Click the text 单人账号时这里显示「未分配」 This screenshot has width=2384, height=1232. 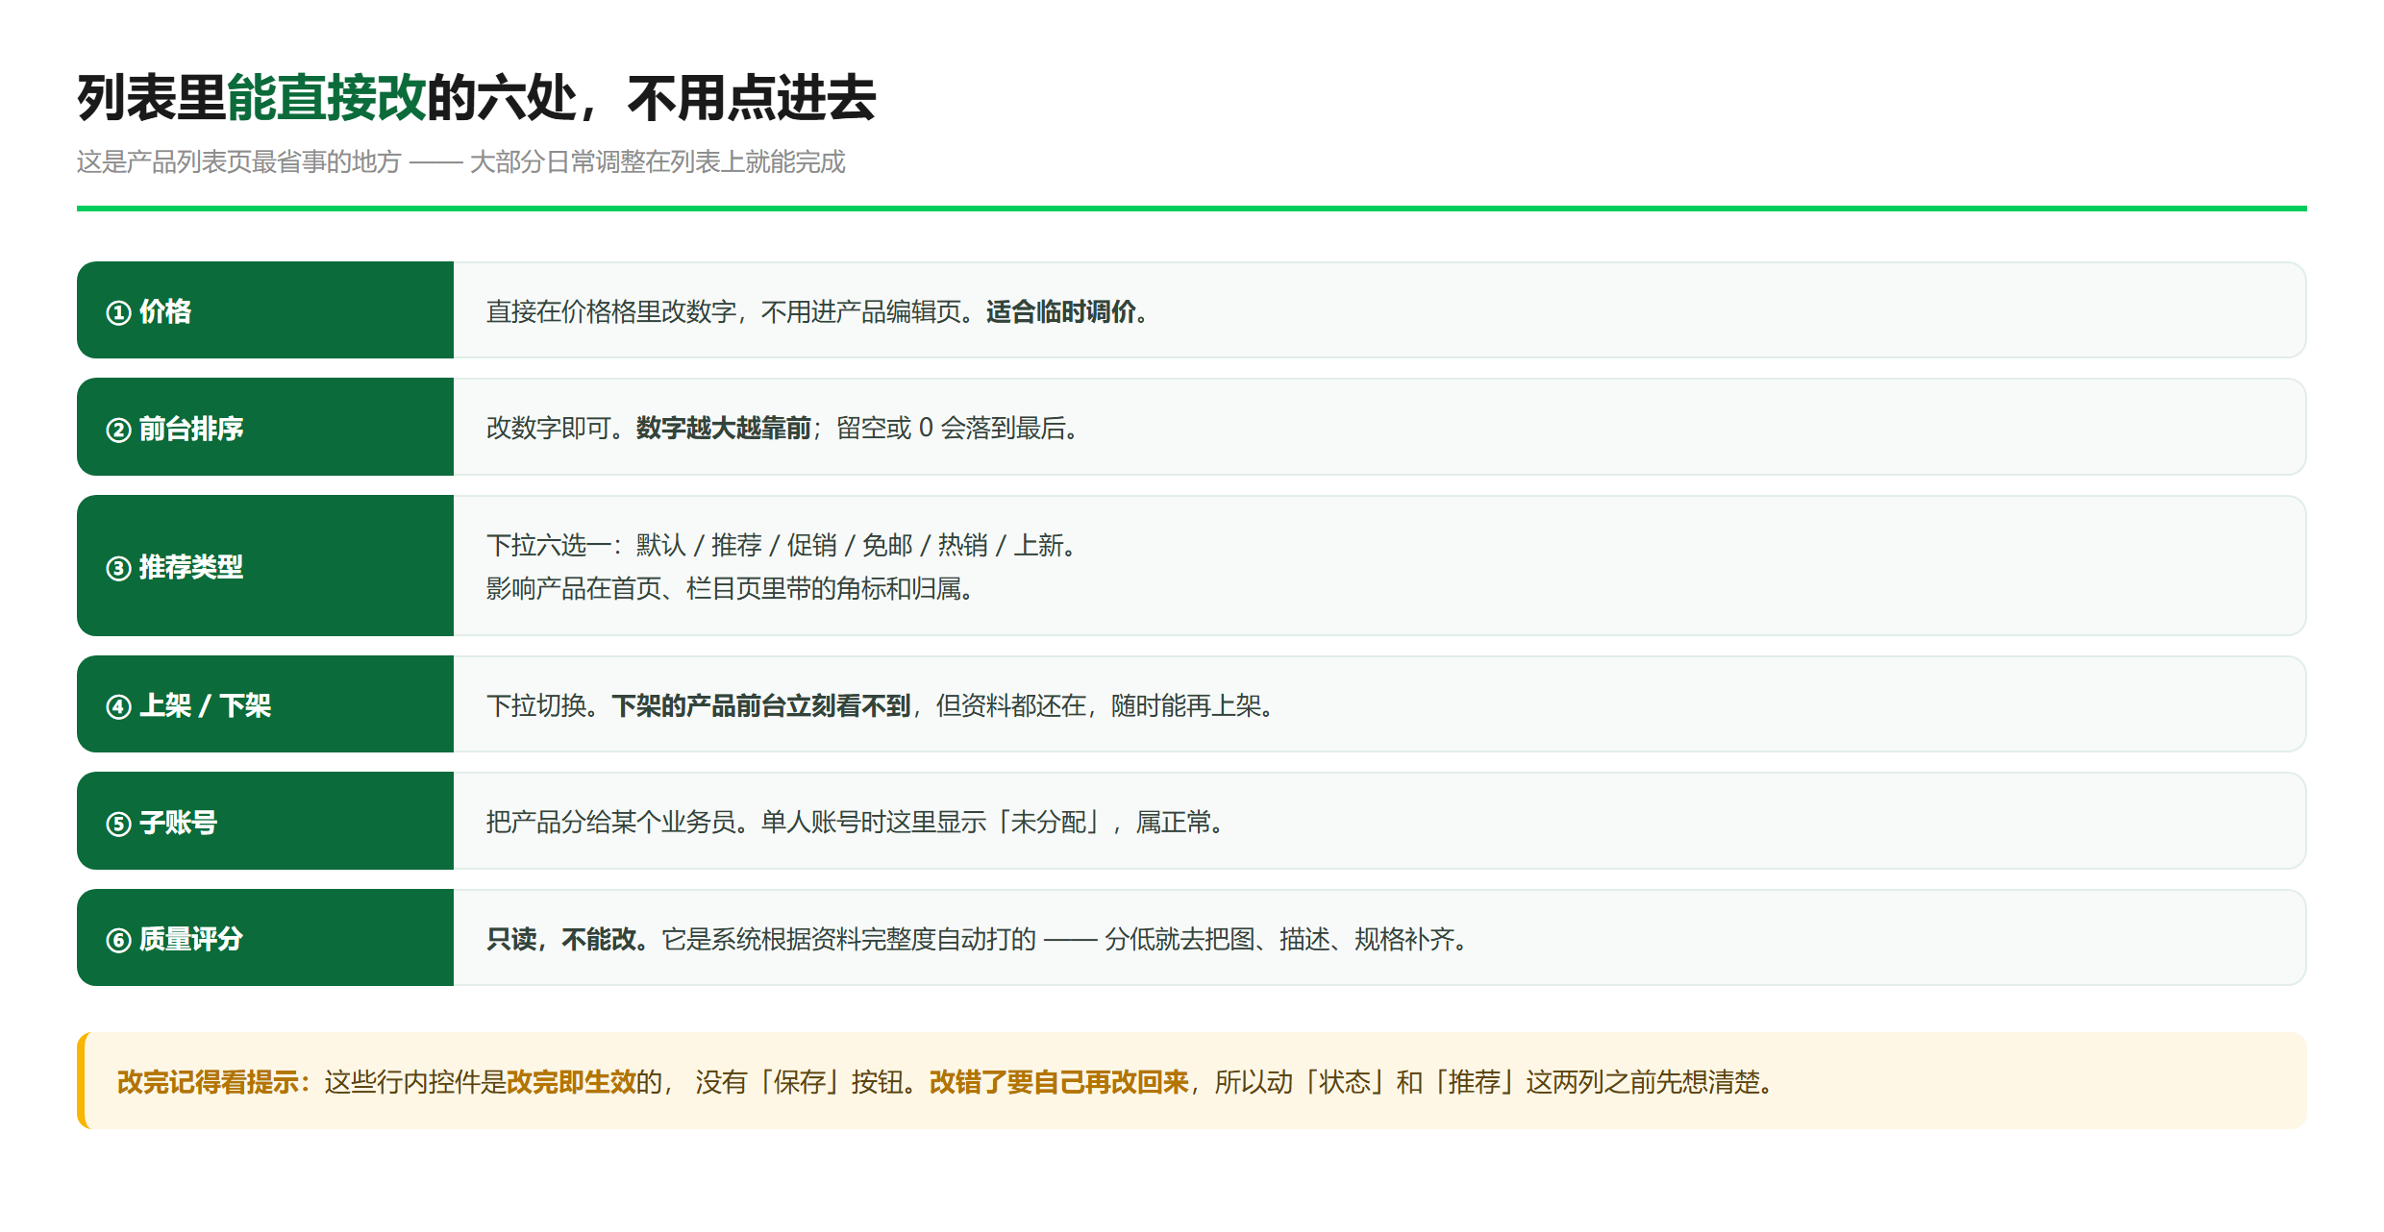931,823
